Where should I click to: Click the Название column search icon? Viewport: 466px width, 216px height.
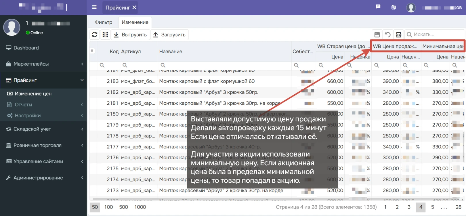tap(163, 65)
